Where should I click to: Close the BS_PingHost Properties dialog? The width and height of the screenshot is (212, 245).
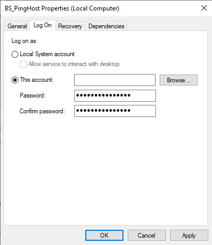204,8
